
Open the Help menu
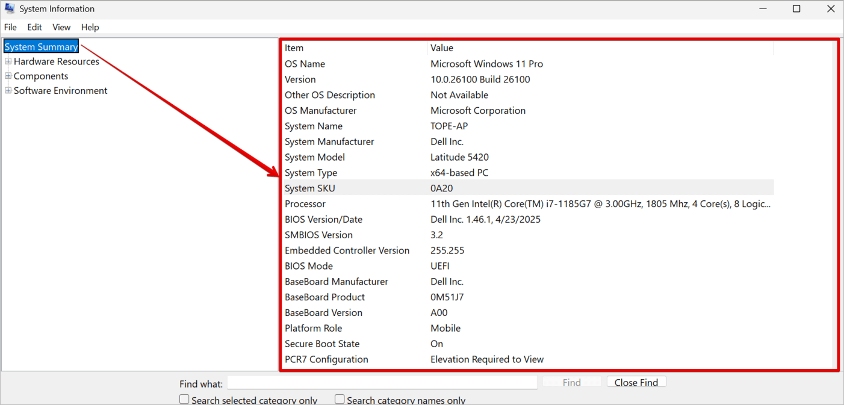click(90, 27)
